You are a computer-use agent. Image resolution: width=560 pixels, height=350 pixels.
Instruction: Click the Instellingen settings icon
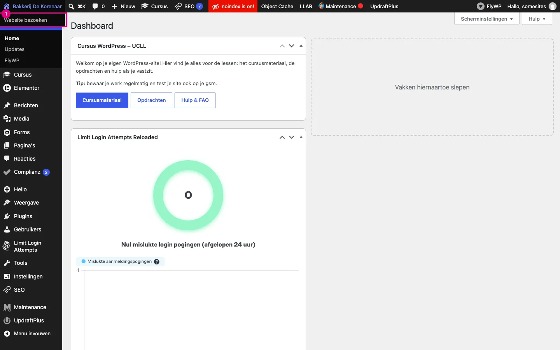point(7,276)
